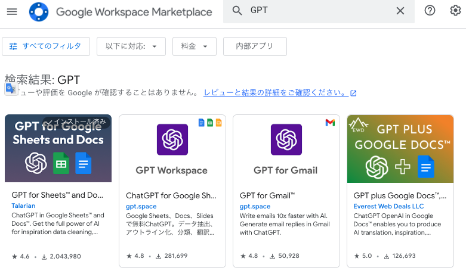Expand the 料金 pricing dropdown
This screenshot has height=271, width=466.
coord(195,46)
